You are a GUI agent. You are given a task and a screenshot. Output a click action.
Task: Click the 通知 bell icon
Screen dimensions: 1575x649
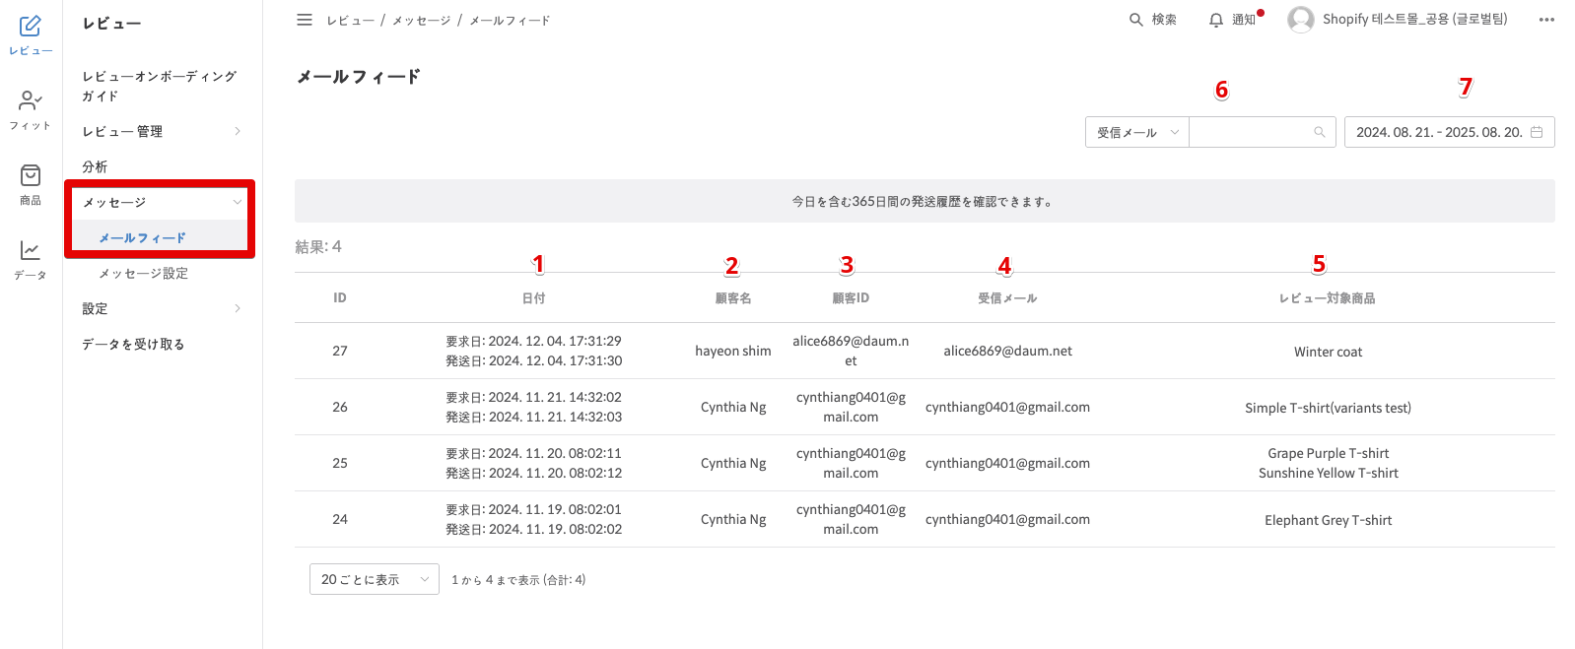(1216, 20)
